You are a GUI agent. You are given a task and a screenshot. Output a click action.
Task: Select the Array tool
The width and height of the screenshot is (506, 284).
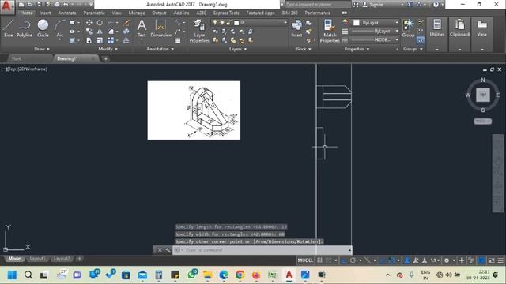[x=111, y=40]
